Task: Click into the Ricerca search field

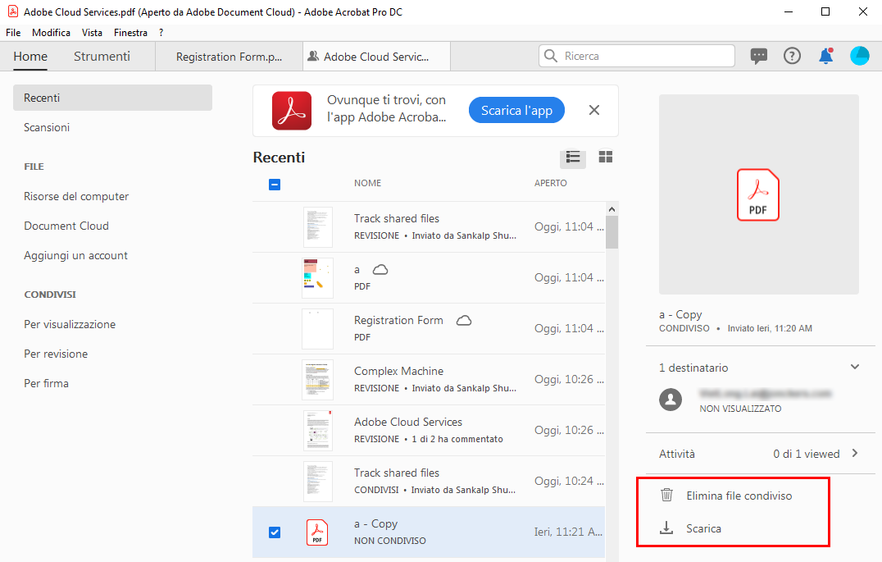Action: [x=637, y=56]
